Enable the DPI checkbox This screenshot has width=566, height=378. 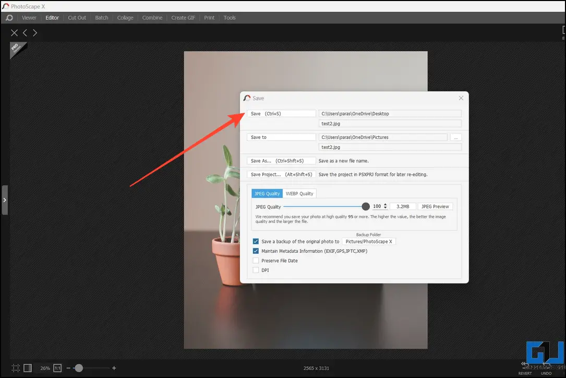tap(256, 270)
